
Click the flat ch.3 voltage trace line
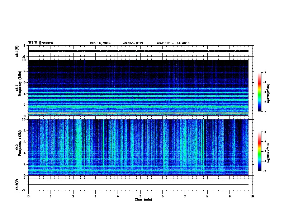pos(138,185)
